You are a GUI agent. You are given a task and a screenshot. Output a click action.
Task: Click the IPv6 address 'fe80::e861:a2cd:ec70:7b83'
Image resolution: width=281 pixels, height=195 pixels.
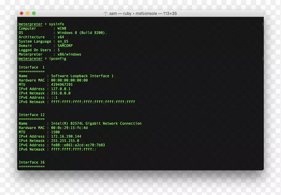[x=78, y=145]
